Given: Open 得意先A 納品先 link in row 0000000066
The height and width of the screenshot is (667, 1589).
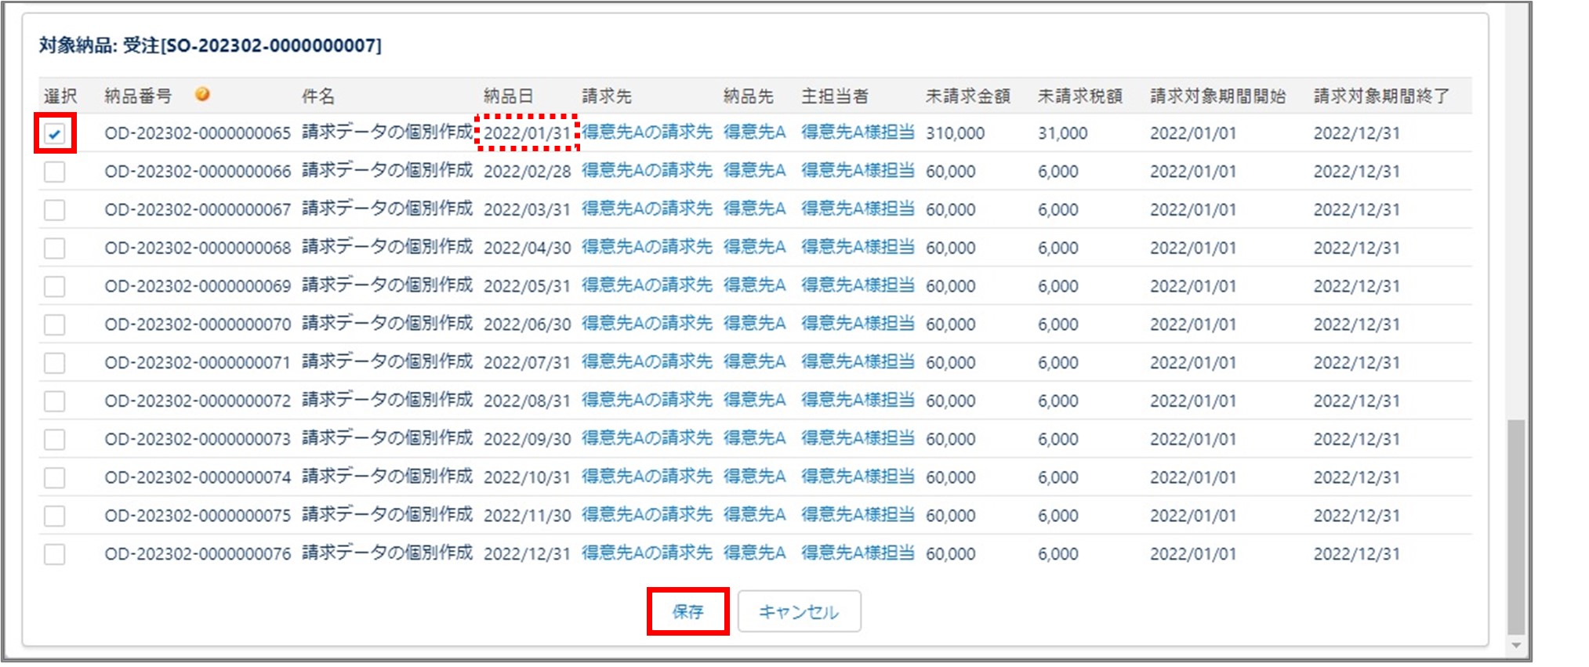Looking at the screenshot, I should pos(754,171).
